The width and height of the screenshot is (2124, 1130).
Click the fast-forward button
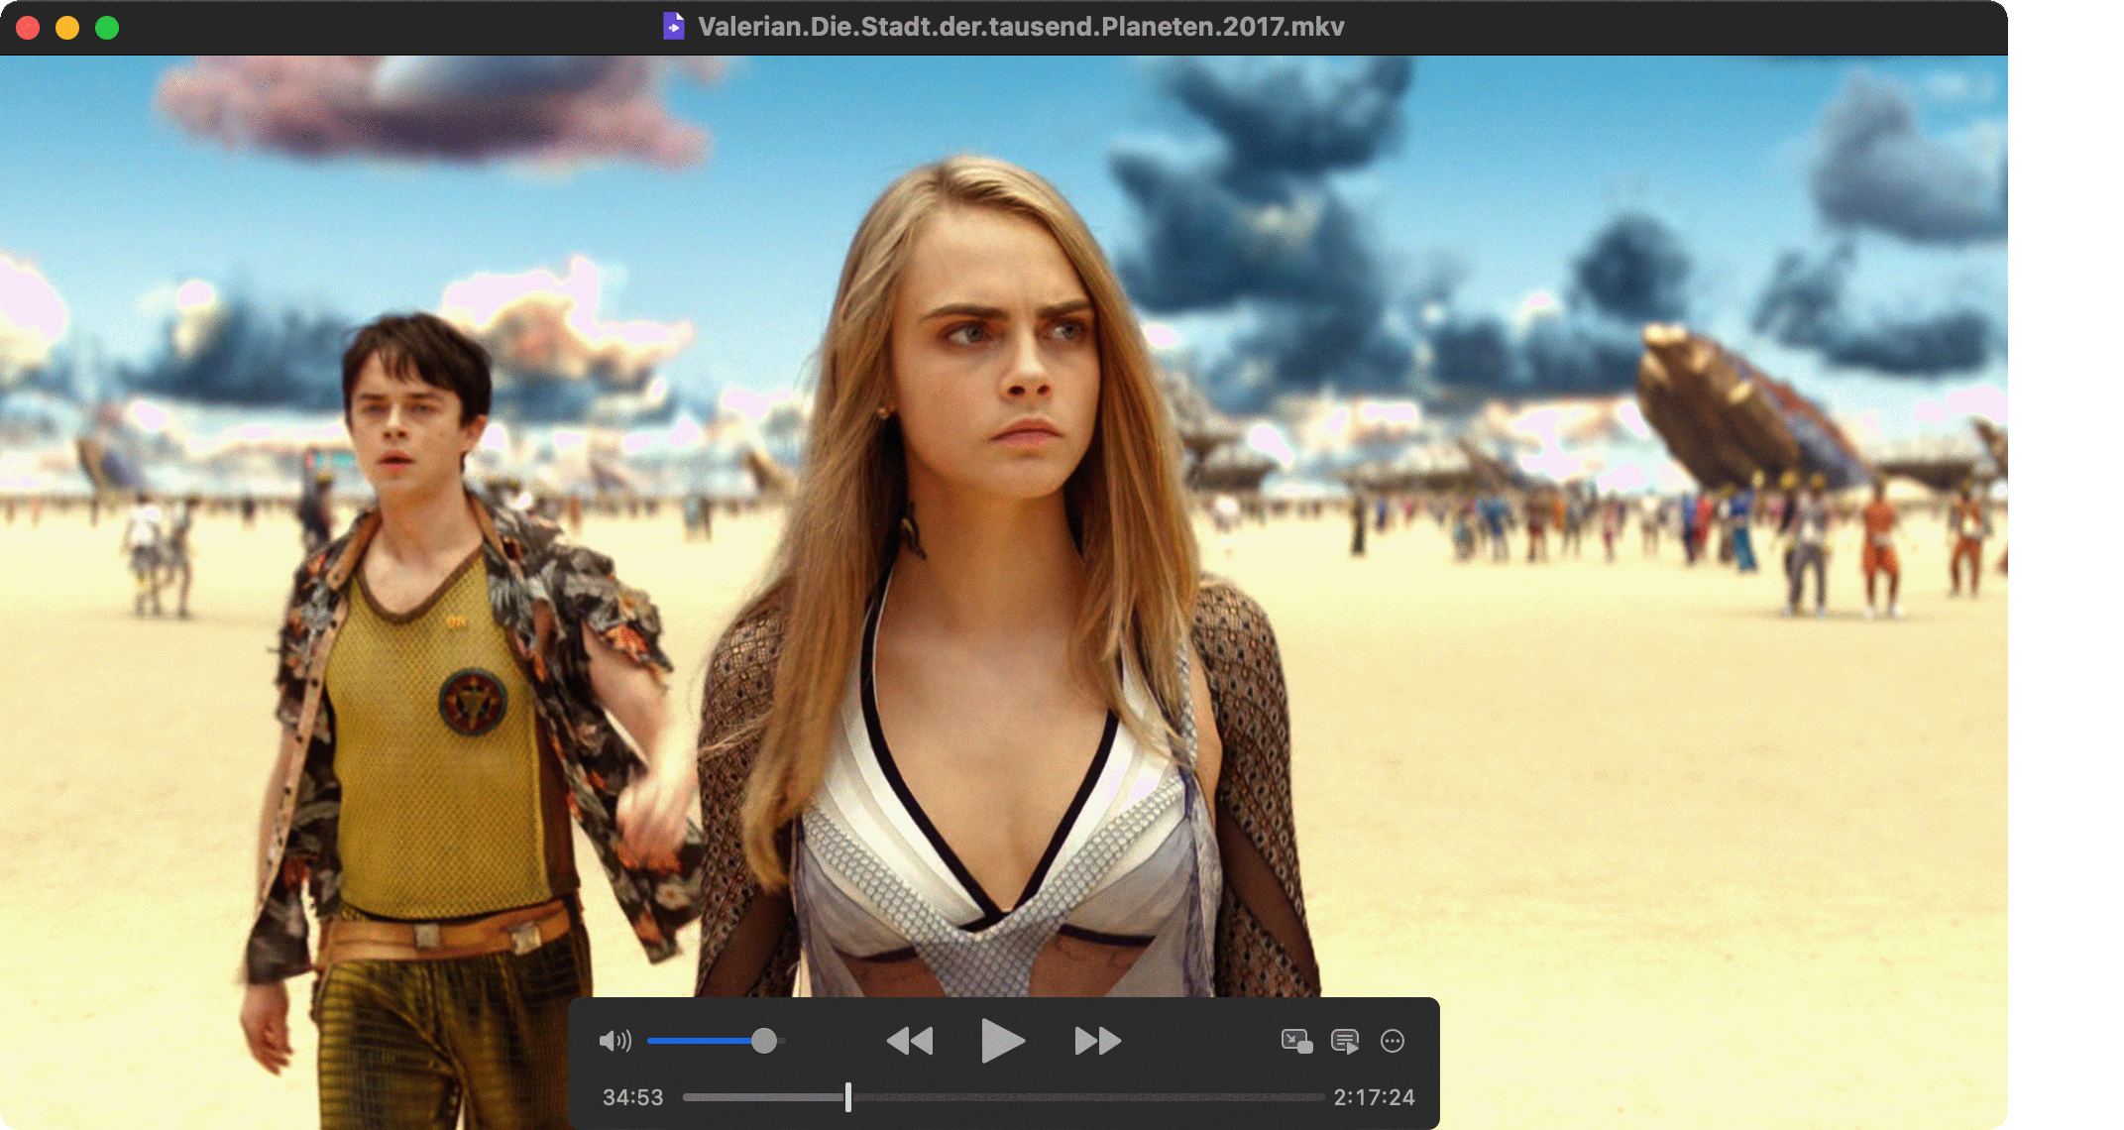coord(1098,1041)
